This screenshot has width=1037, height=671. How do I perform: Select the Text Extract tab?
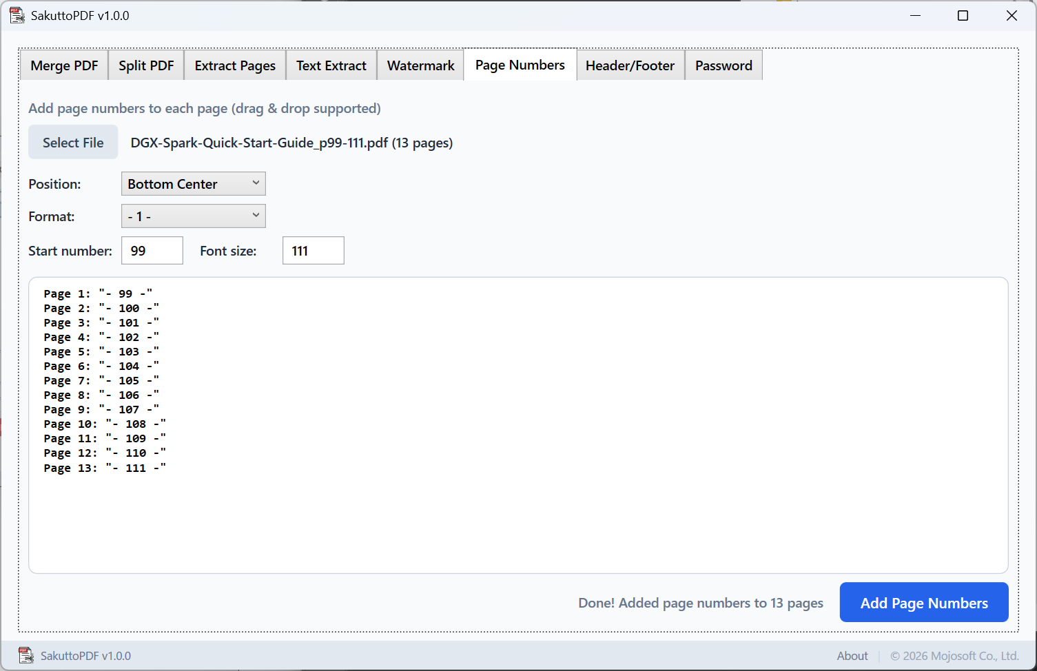331,65
